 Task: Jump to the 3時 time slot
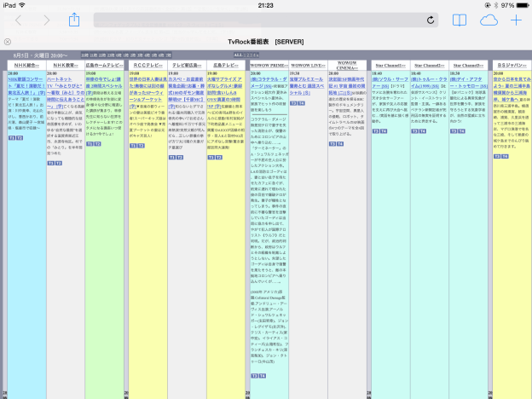pos(140,55)
